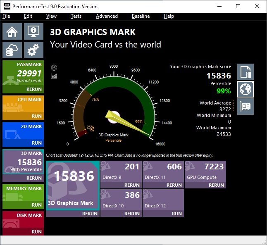Expand the Baseline menu

click(141, 16)
